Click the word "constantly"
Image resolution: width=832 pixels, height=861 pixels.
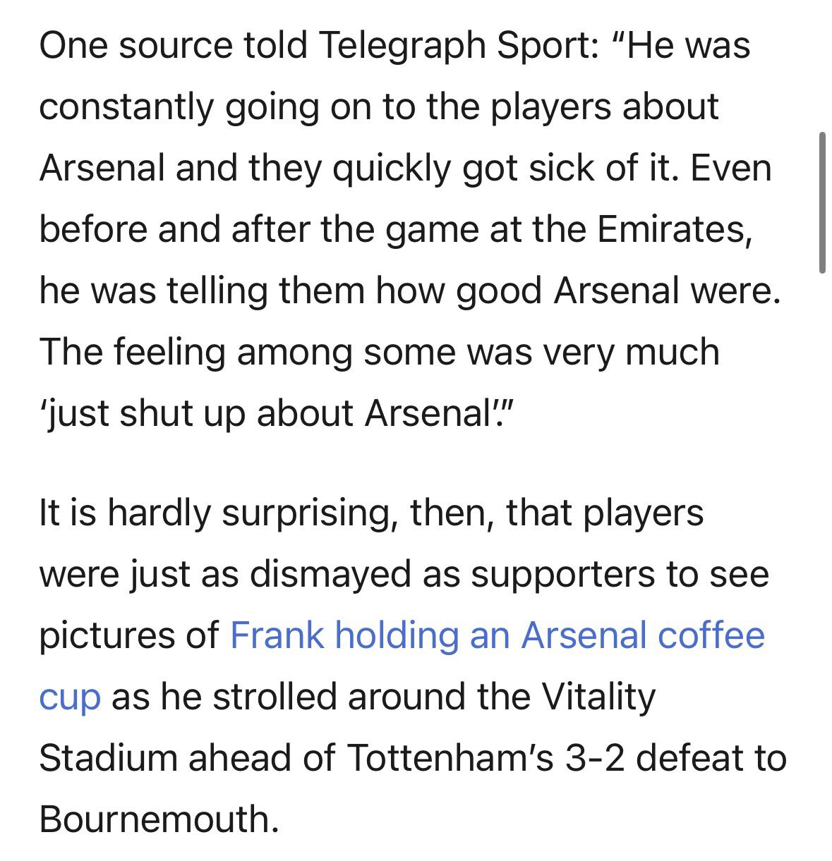127,107
